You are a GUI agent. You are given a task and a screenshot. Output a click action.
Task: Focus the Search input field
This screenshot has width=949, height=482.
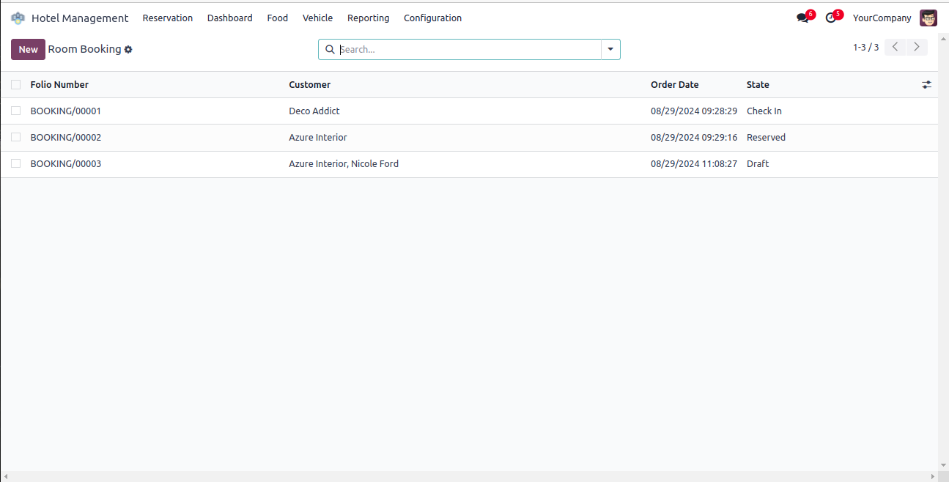469,50
